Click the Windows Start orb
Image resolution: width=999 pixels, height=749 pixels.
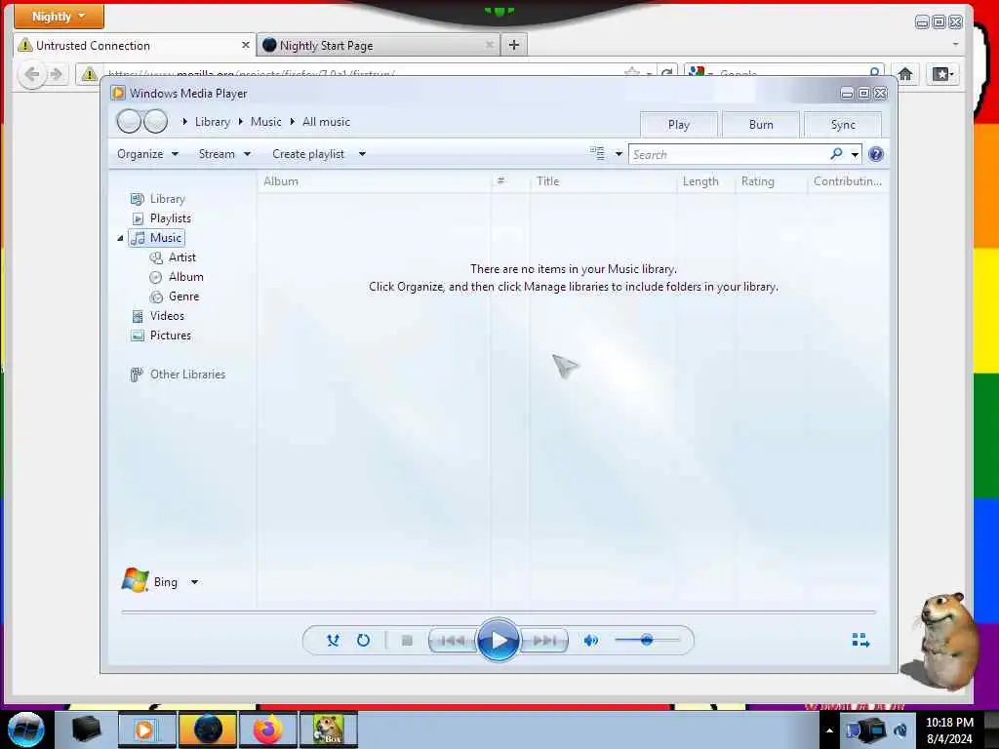(25, 729)
